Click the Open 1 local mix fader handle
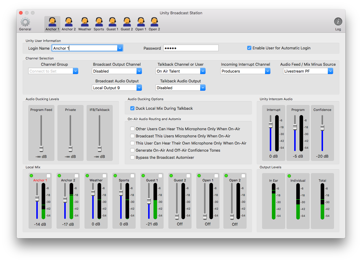Screen dimensions: 362x262 [205, 216]
